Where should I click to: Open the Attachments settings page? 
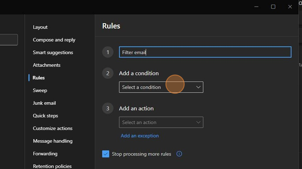click(x=47, y=65)
